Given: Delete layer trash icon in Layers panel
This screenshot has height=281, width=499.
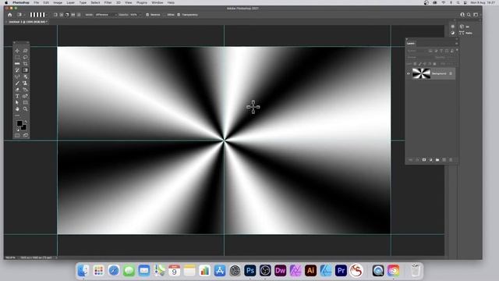Looking at the screenshot, I should [451, 159].
